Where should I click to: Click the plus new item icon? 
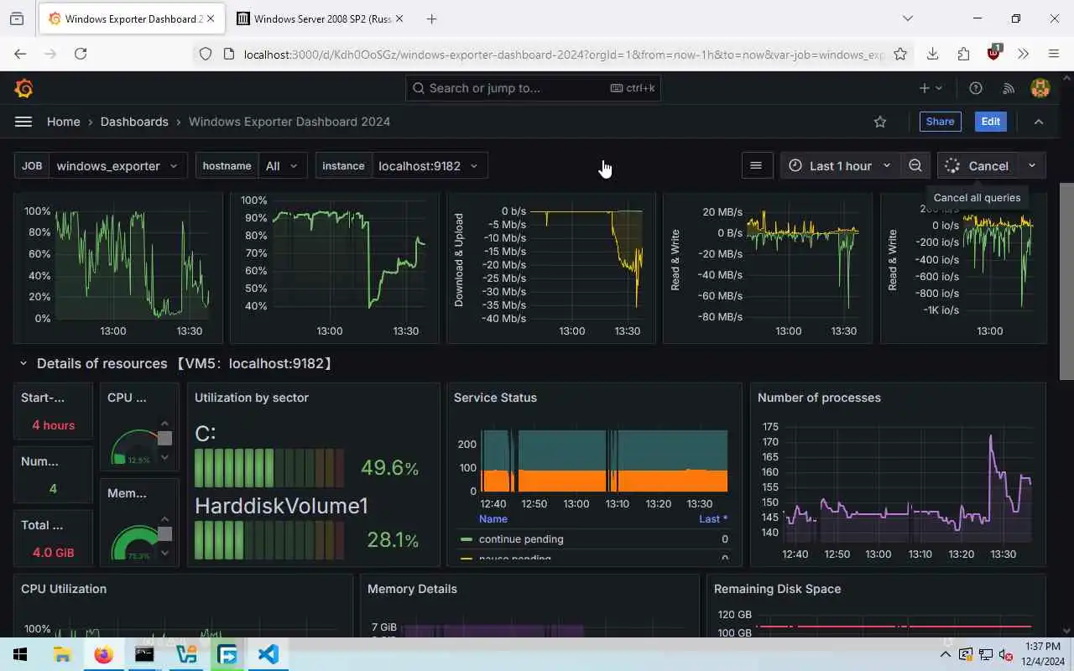931,88
